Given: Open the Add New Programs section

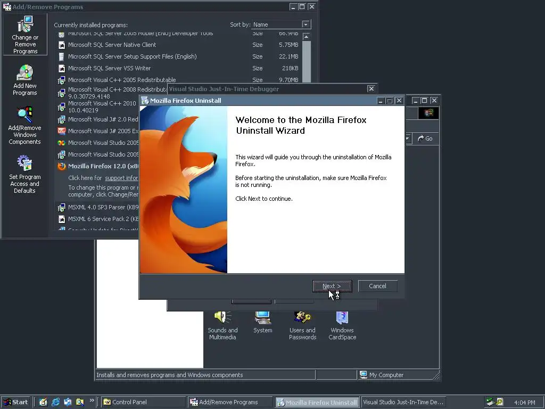Looking at the screenshot, I should tap(25, 80).
